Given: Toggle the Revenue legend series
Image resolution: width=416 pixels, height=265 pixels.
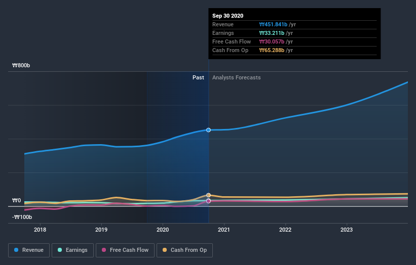Looking at the screenshot, I should click(29, 250).
